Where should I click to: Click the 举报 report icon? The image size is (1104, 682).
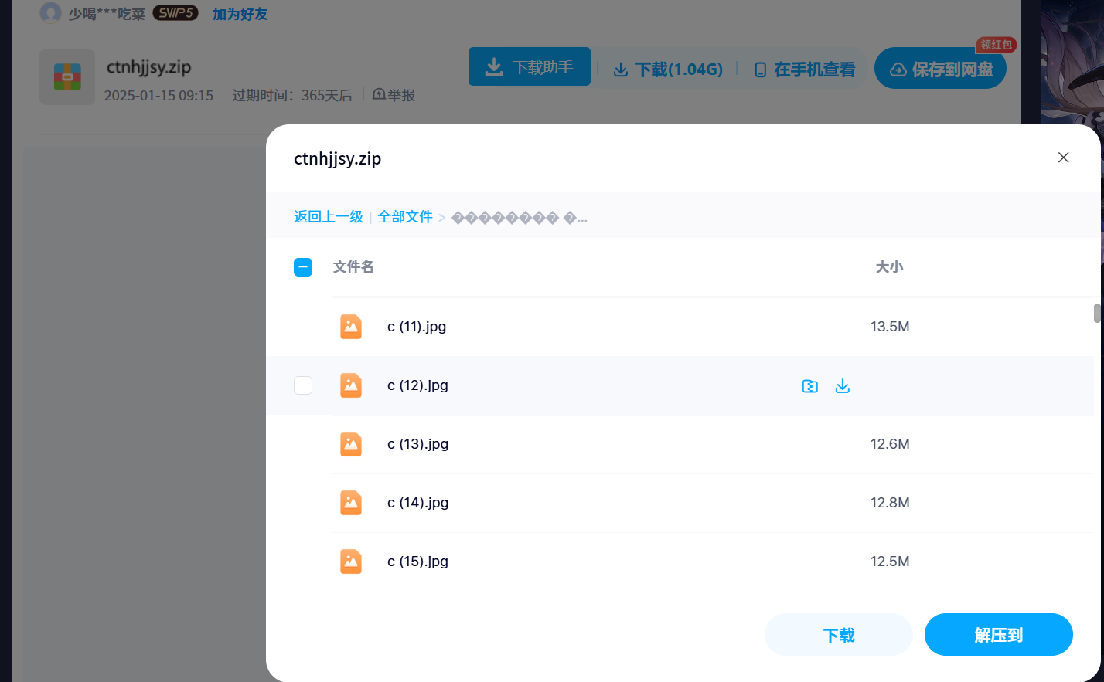click(x=379, y=94)
